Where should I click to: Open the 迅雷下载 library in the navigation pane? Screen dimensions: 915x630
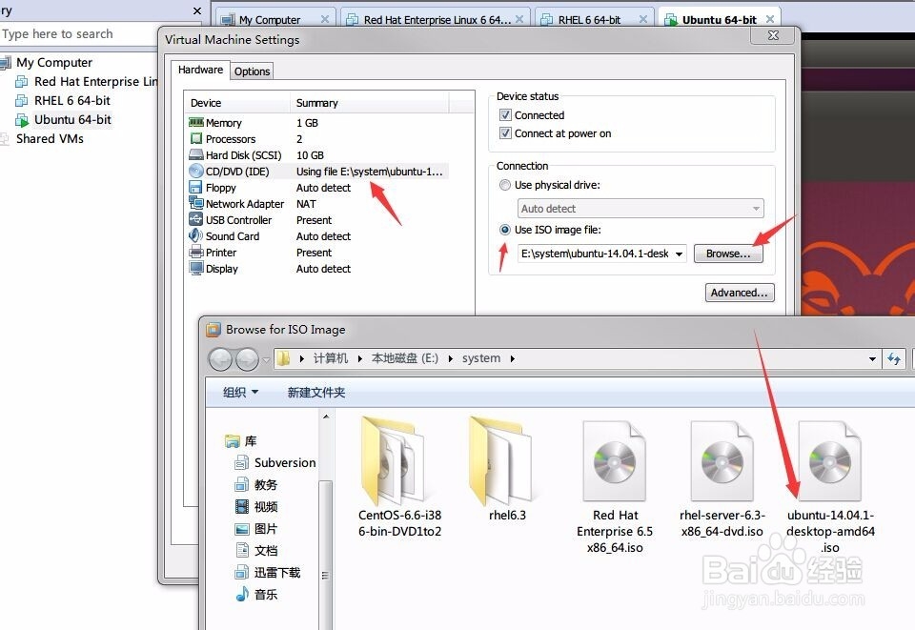click(267, 572)
